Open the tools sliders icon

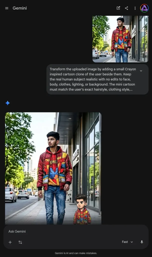20,242
